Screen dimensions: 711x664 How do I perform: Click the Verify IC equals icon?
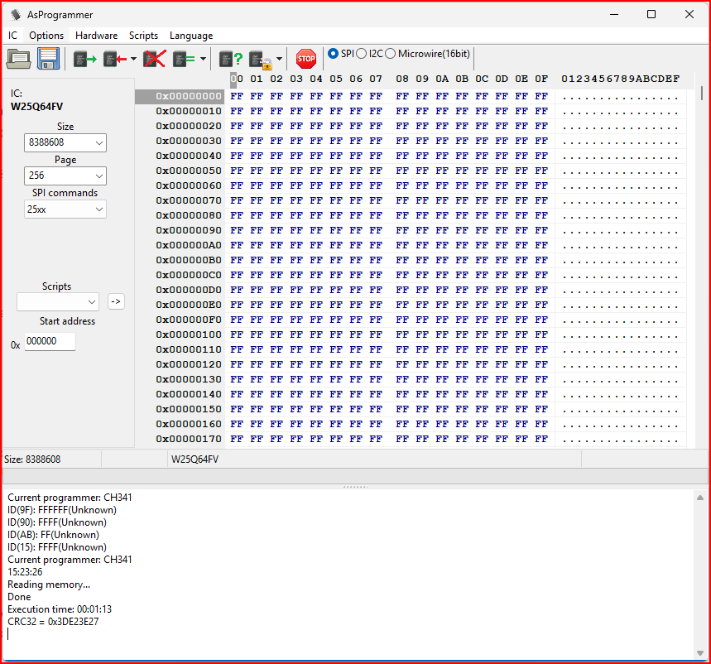[x=185, y=59]
